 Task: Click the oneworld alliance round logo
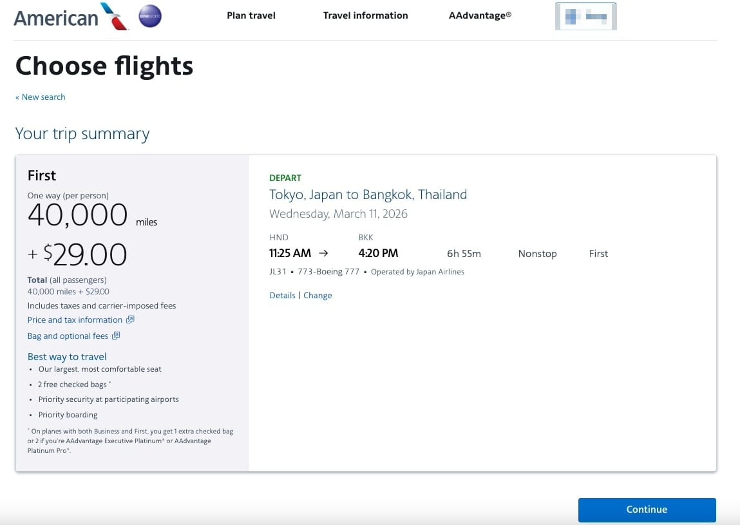point(150,16)
